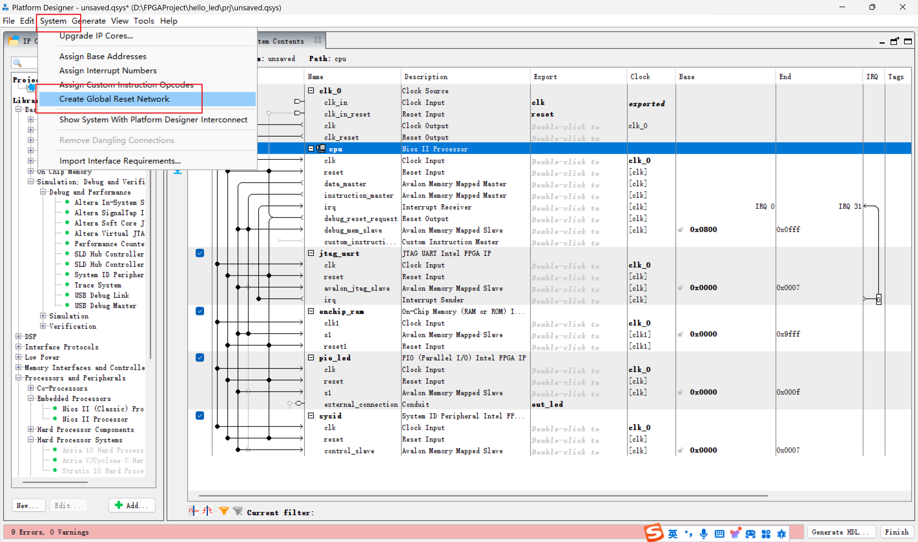Open the Tools menu

[144, 21]
